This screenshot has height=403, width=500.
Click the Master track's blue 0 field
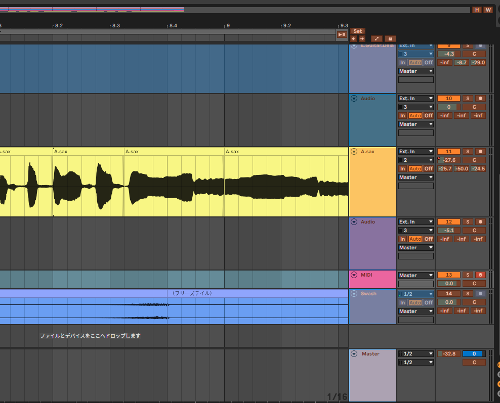click(474, 354)
